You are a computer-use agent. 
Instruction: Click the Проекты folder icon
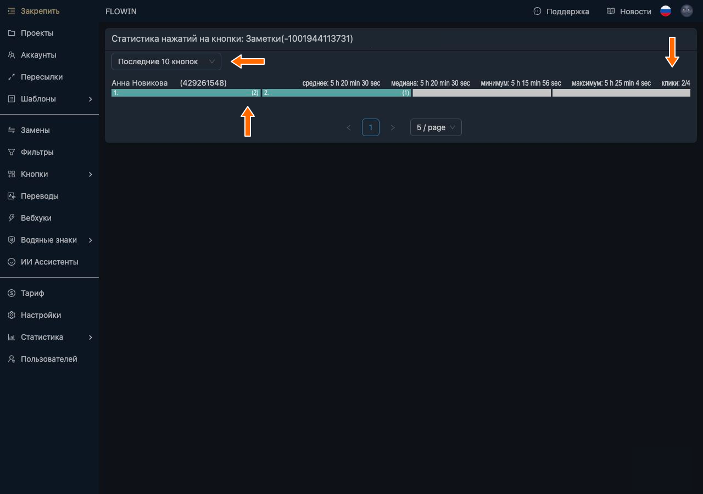click(12, 33)
